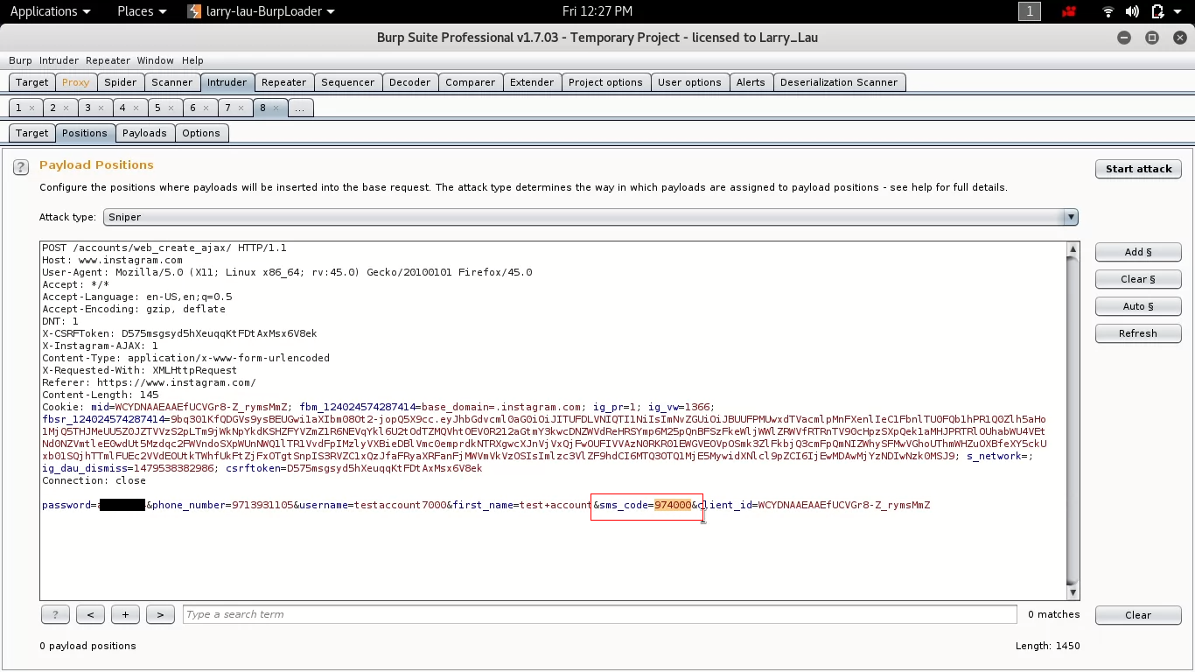1195x672 pixels.
Task: Switch to the User options tab
Action: point(689,82)
